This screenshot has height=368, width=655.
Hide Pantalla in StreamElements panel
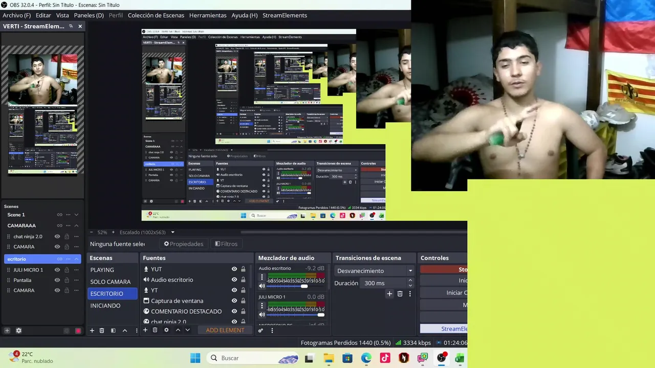(x=57, y=280)
